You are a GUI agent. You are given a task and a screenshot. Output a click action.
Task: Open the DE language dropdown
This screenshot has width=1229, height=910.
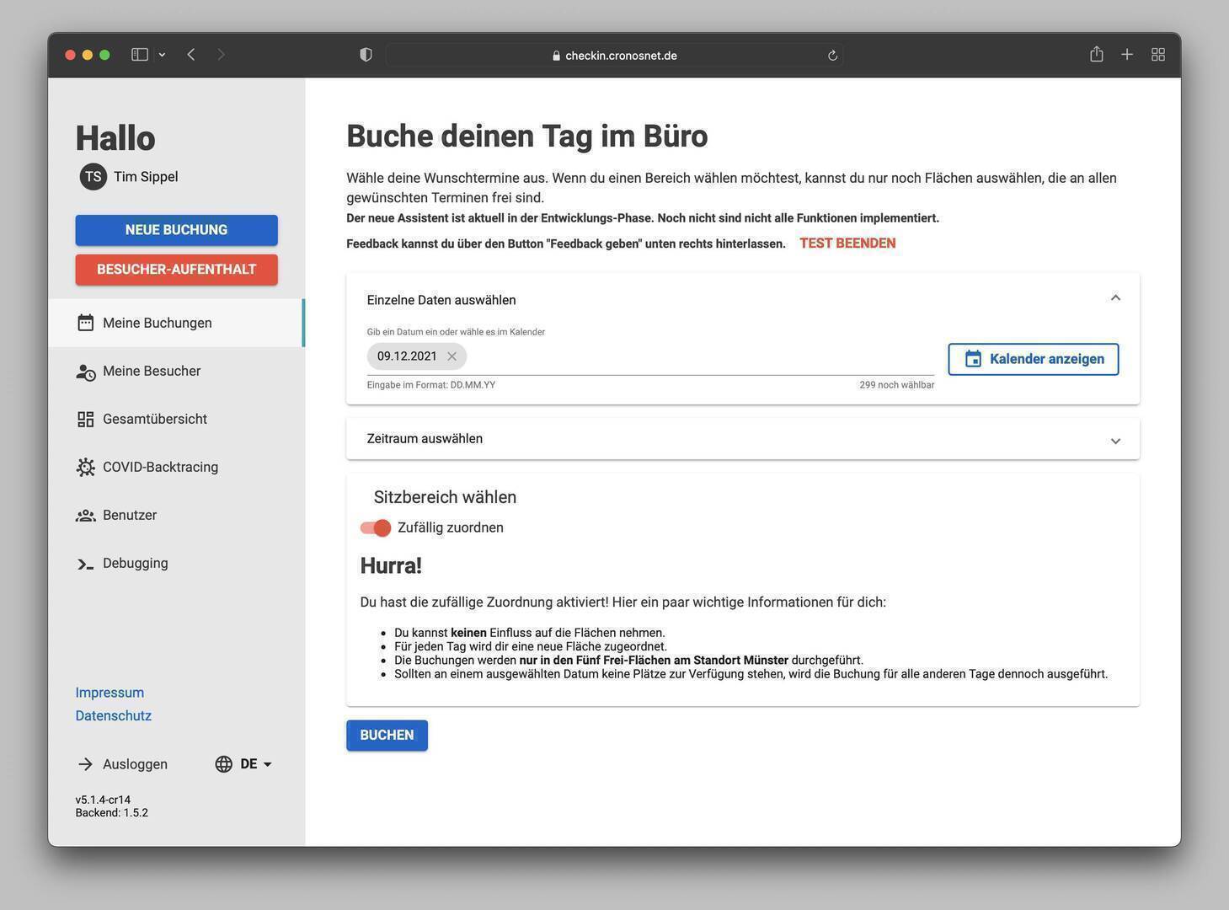tap(244, 764)
